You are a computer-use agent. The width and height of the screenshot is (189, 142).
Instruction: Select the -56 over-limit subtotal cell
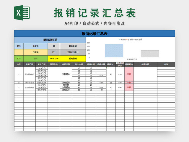pos(120,88)
